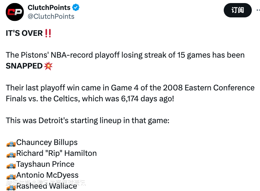
Task: Click the "IT'S OVER" headline text
Action: [24, 33]
